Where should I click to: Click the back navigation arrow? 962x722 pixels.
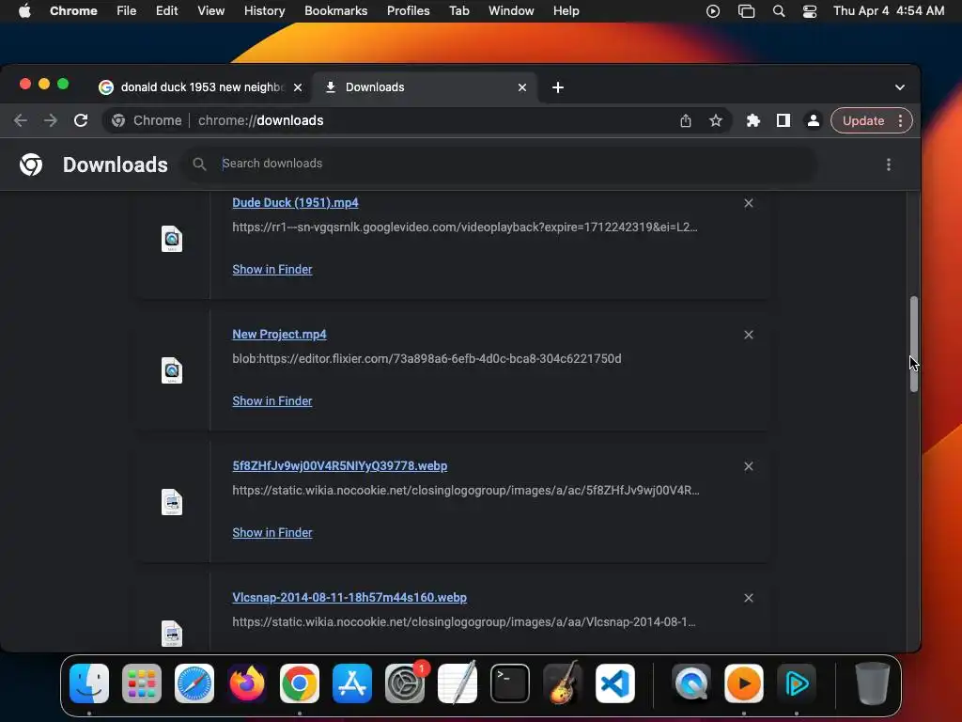[21, 120]
